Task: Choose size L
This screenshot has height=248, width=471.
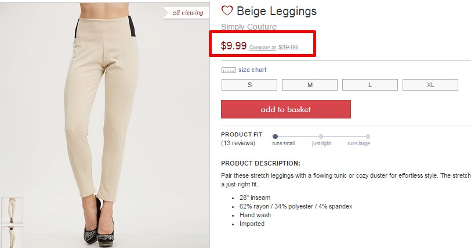Action: [x=370, y=85]
